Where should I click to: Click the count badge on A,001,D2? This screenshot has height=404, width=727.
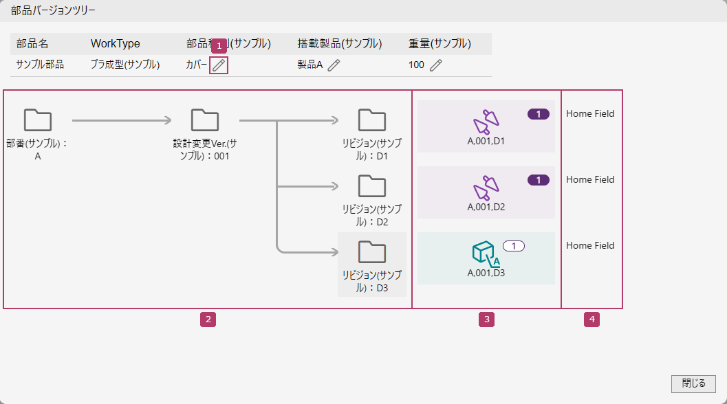[538, 180]
